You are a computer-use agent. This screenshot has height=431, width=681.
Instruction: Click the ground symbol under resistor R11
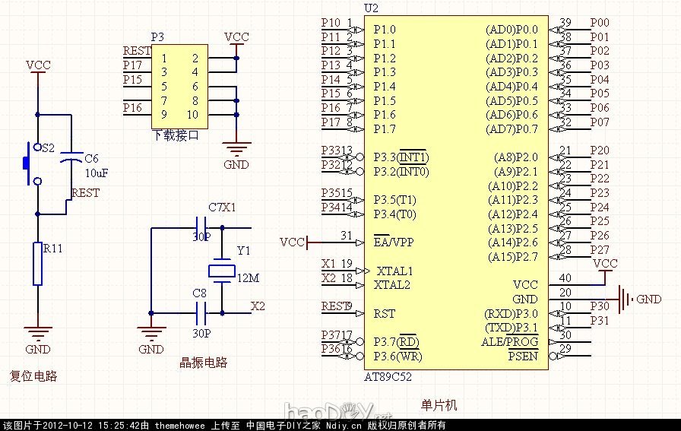[37, 333]
